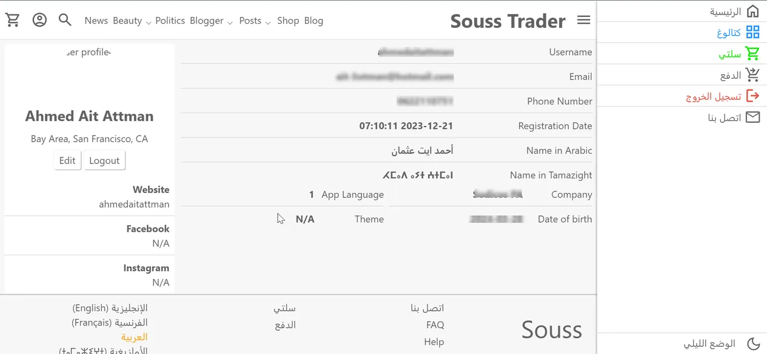This screenshot has width=767, height=354.
Task: Click the hamburger menu icon
Action: [583, 20]
